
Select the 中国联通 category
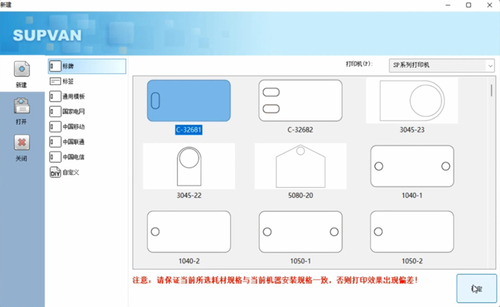click(73, 141)
